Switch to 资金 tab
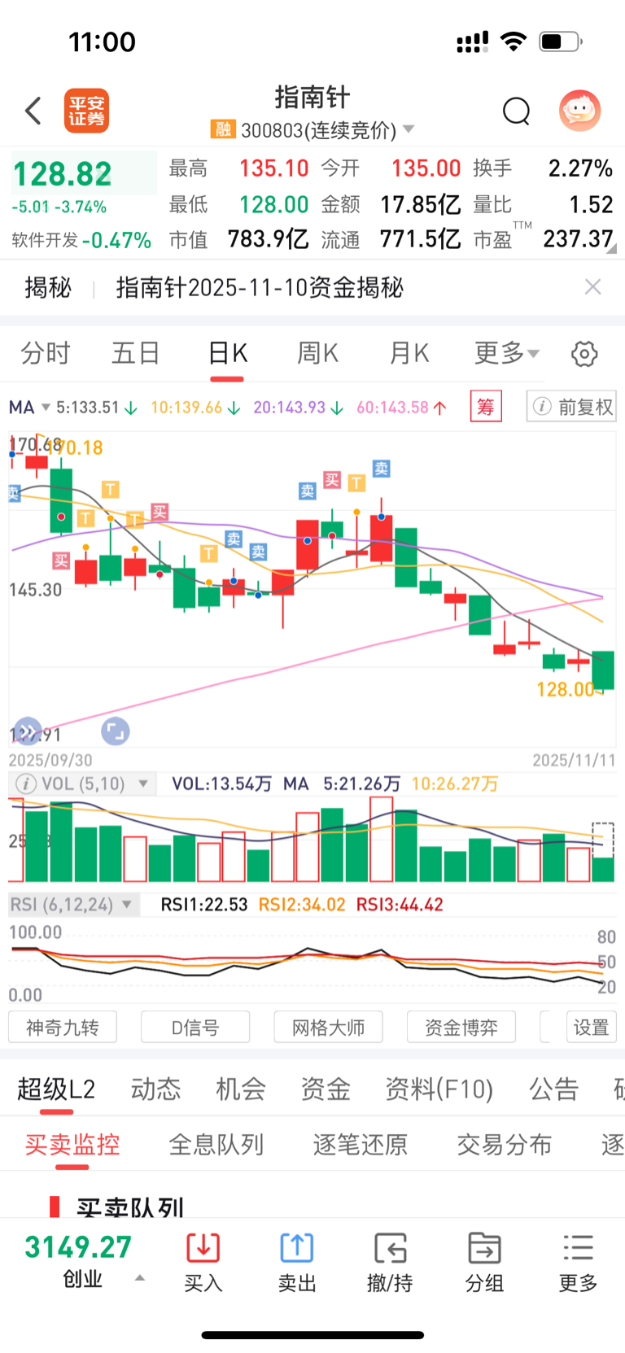Viewport: 625px width, 1353px height. tap(326, 1089)
